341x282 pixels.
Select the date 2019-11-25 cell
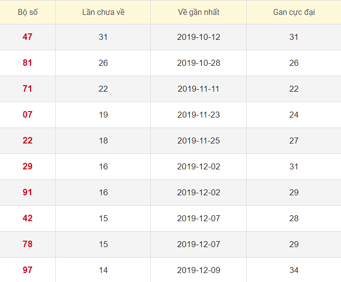point(198,141)
